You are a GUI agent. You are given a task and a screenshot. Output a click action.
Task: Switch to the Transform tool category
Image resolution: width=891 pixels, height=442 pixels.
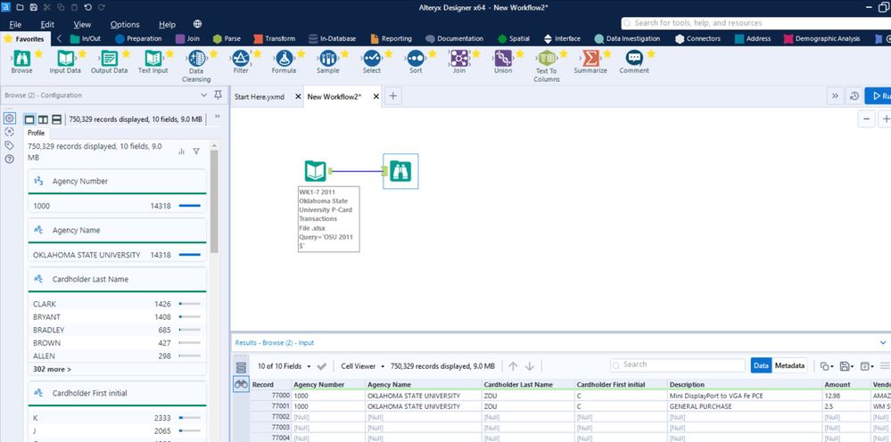click(274, 38)
